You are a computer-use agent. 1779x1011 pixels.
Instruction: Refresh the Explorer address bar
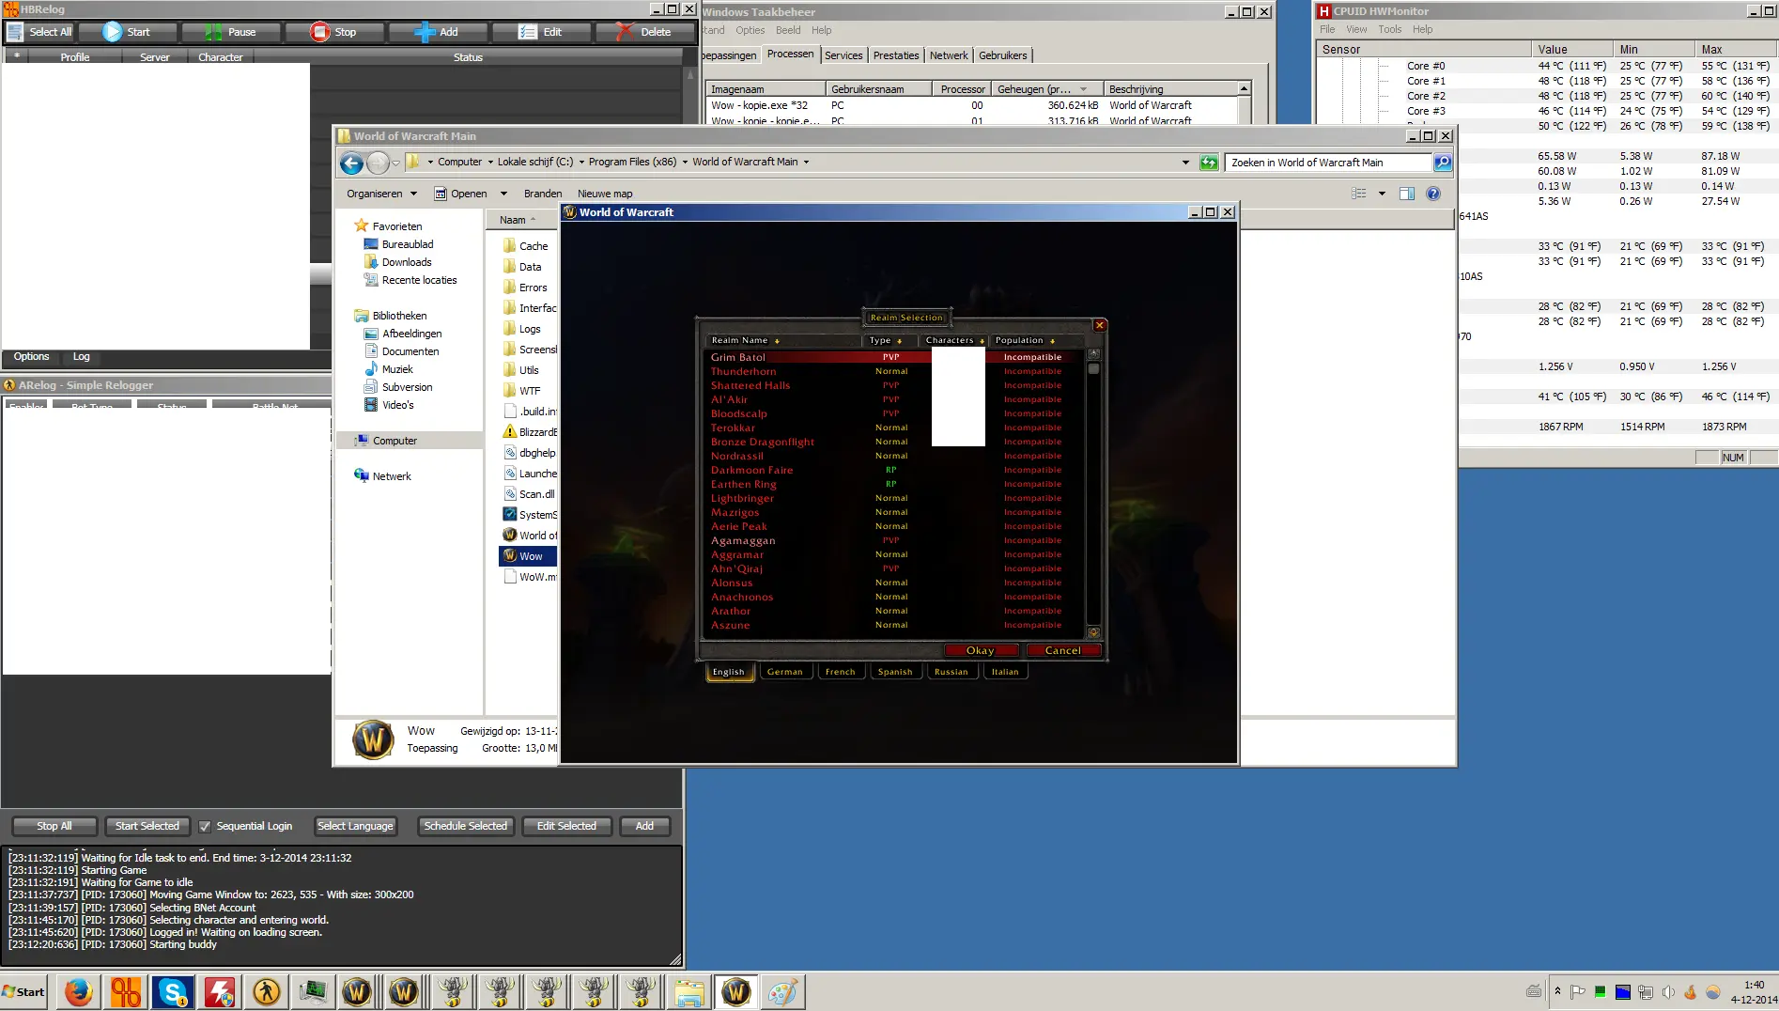(1209, 163)
